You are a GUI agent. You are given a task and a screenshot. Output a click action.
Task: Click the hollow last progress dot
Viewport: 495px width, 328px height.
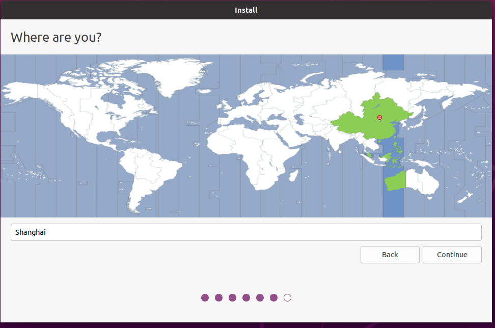[x=287, y=297]
